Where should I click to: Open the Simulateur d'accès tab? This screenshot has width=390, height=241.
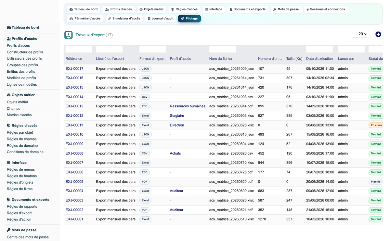124,18
